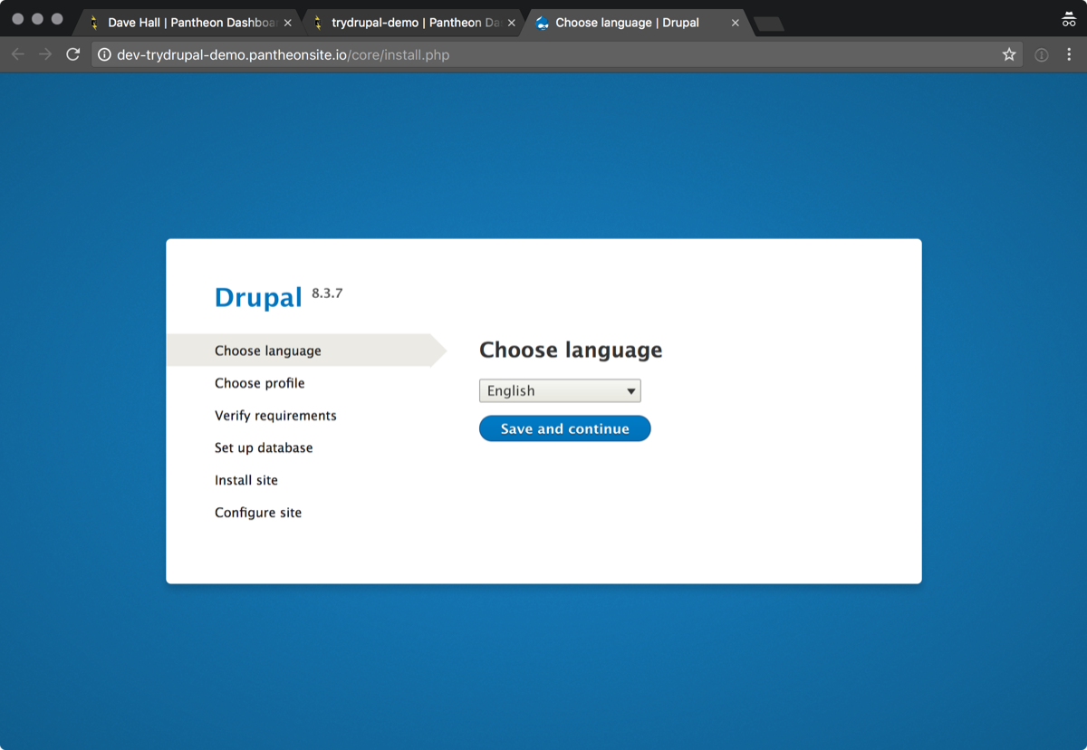
Task: Click the Verify requirements step
Action: [x=275, y=416]
